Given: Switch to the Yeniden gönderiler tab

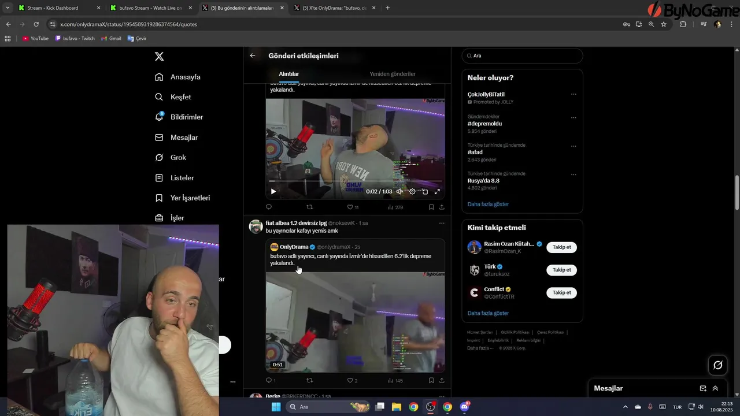Looking at the screenshot, I should pyautogui.click(x=393, y=74).
